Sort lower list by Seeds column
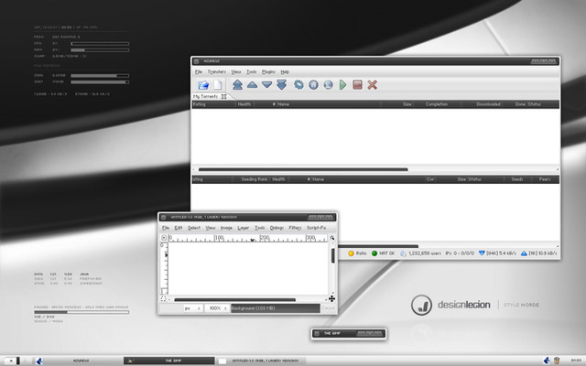Viewport: 586px width, 366px height. 517,179
